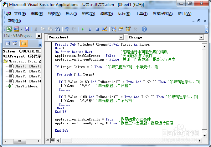This screenshot has height=147, width=211.
Task: Open the Change procedure dropdown
Action: pos(201,37)
